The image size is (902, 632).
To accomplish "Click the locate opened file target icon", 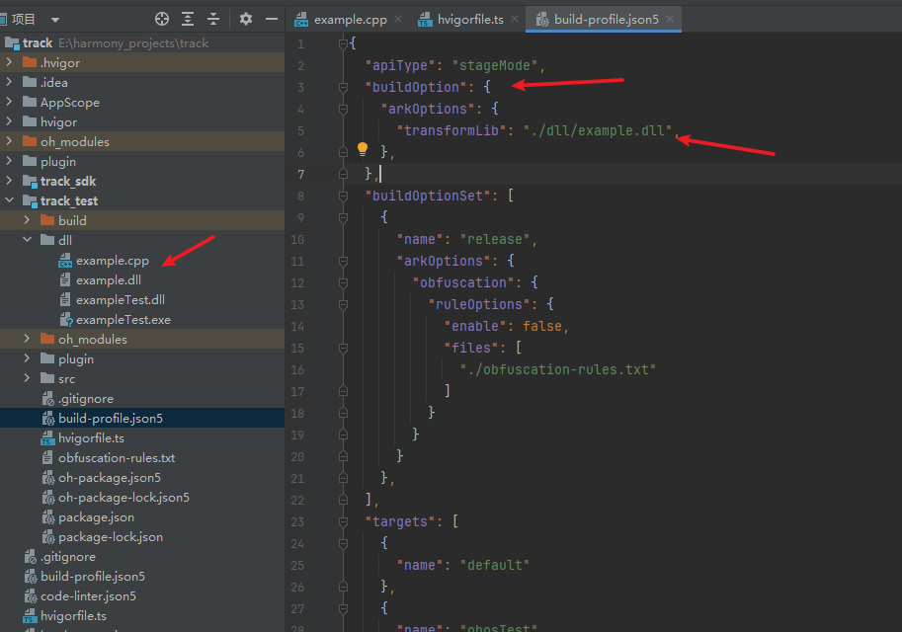I will (x=163, y=19).
